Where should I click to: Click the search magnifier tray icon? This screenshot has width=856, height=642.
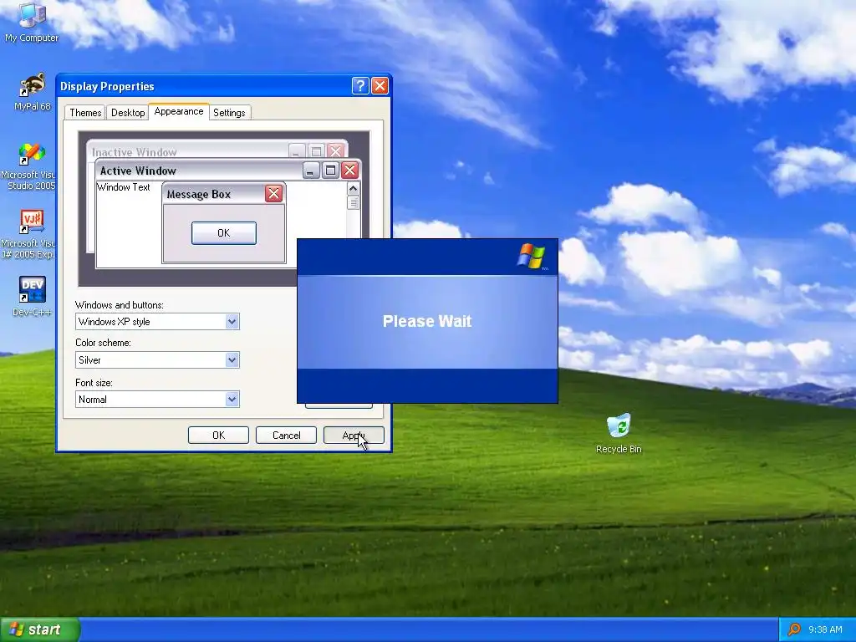pyautogui.click(x=794, y=629)
